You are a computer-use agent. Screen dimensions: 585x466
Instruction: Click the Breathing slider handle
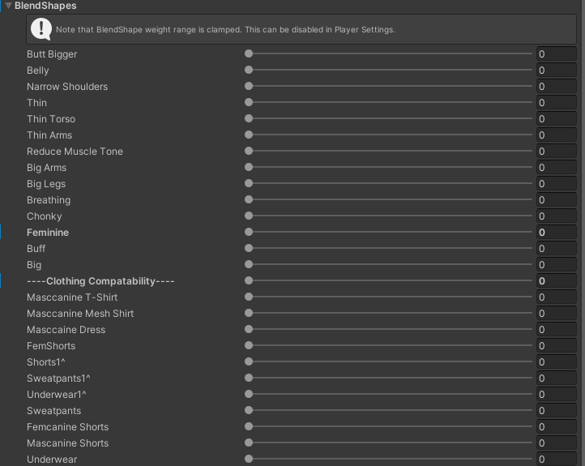pos(249,200)
